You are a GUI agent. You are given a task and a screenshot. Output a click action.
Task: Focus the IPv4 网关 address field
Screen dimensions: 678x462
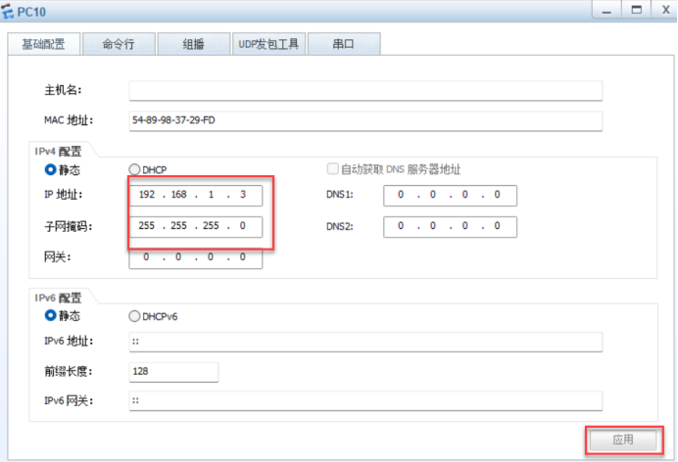(x=195, y=257)
